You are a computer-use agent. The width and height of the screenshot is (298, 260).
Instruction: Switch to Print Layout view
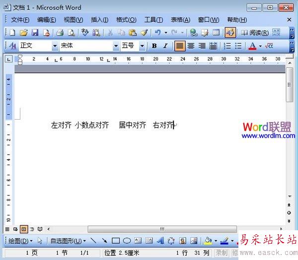pyautogui.click(x=24, y=229)
